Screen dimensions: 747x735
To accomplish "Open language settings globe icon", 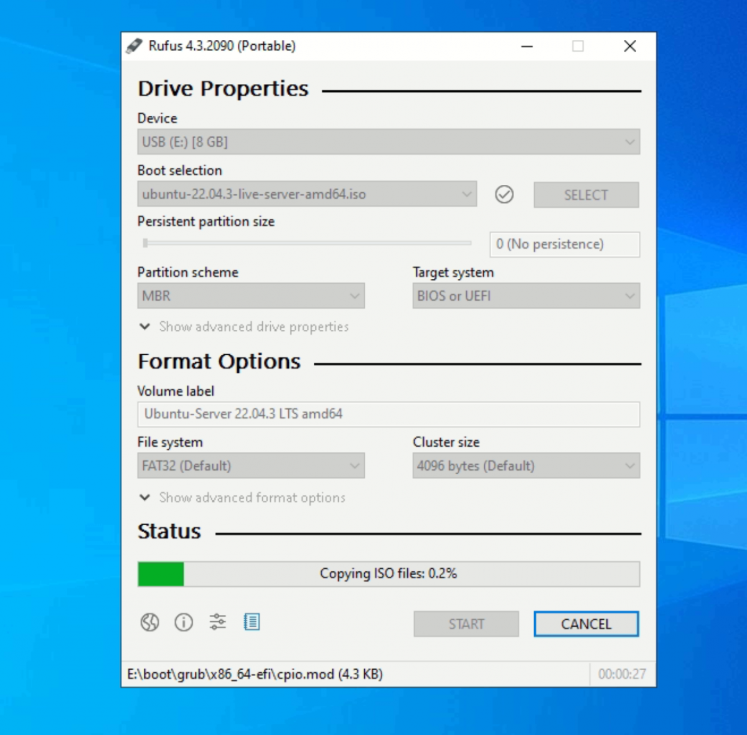I will click(149, 622).
